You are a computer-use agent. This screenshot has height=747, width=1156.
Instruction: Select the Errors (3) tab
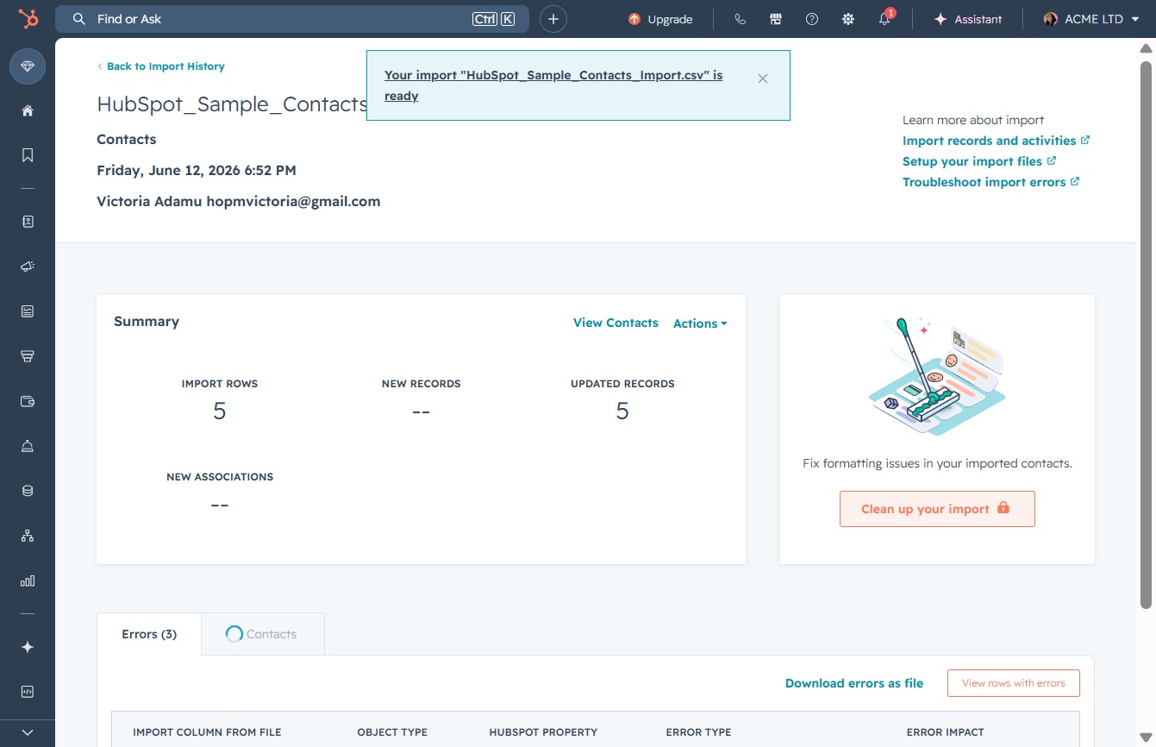(x=149, y=634)
